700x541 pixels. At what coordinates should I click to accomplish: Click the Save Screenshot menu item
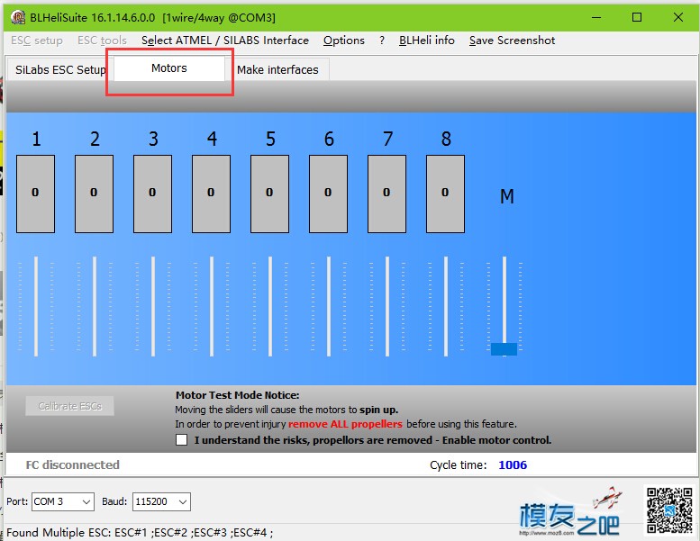(x=512, y=41)
